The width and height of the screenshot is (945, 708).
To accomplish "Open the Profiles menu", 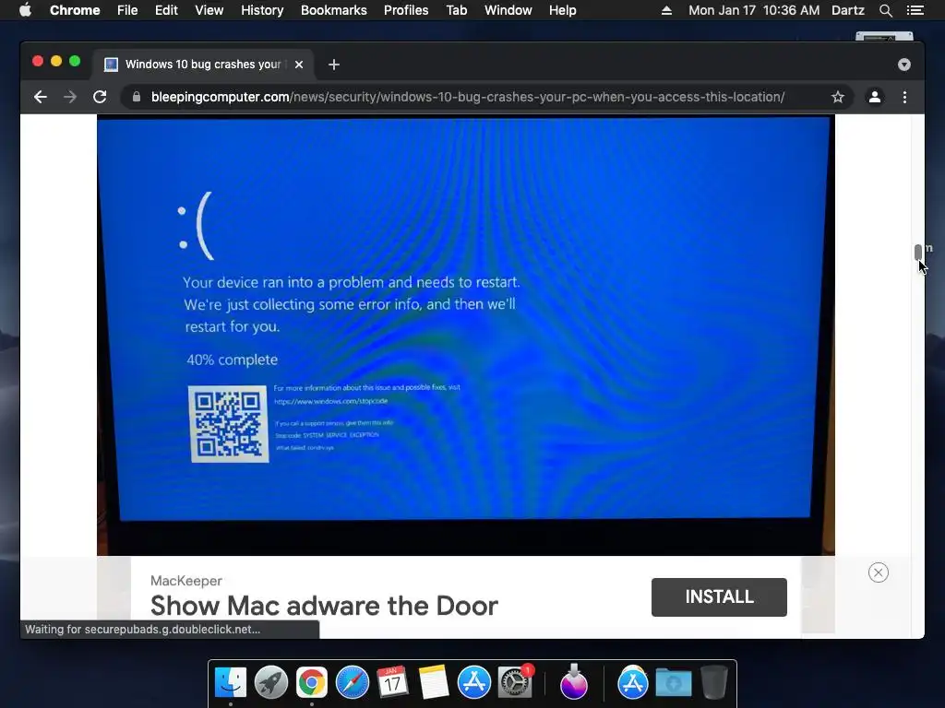I will click(406, 10).
